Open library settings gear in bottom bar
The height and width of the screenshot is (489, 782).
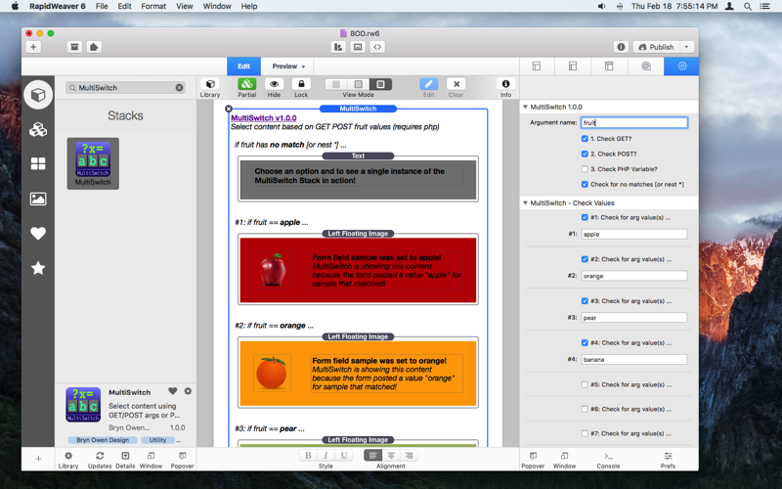pyautogui.click(x=68, y=456)
